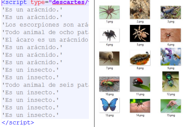Click the file name 5.png

tap(140, 45)
